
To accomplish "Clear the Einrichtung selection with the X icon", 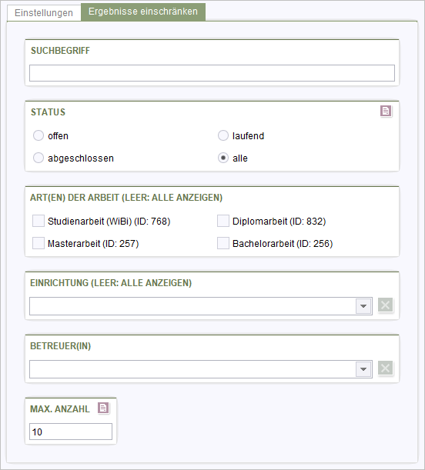I will pyautogui.click(x=386, y=305).
